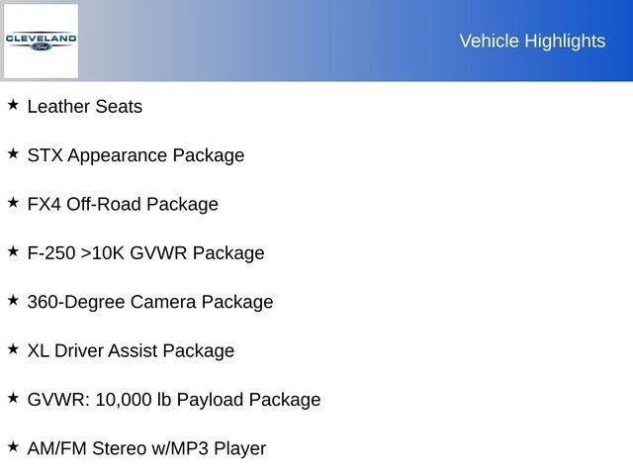633x475 pixels.
Task: Click the star next to 360-Degree Camera Package
Action: 13,300
